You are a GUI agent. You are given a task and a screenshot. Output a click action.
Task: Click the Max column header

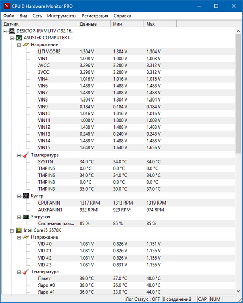coord(160,24)
